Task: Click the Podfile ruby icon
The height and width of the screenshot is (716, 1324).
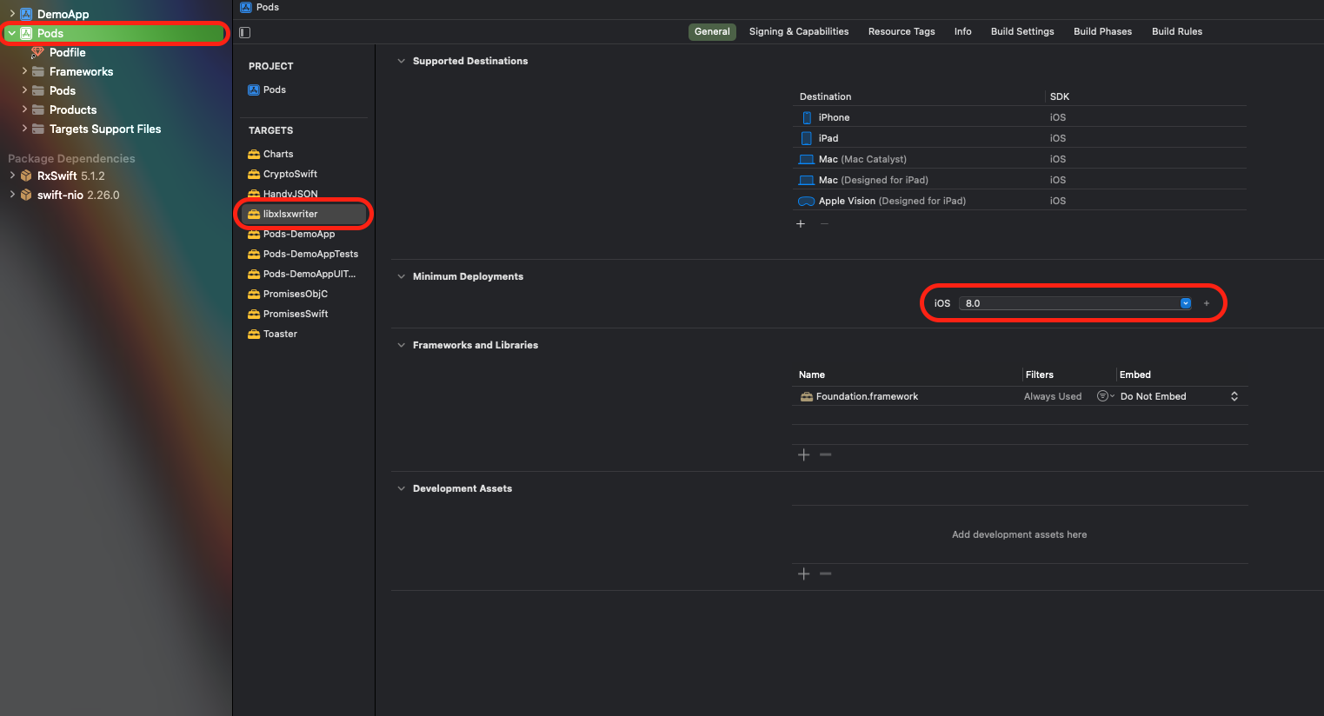Action: tap(37, 52)
